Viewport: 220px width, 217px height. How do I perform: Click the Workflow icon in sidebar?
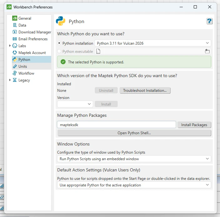[x=15, y=73]
